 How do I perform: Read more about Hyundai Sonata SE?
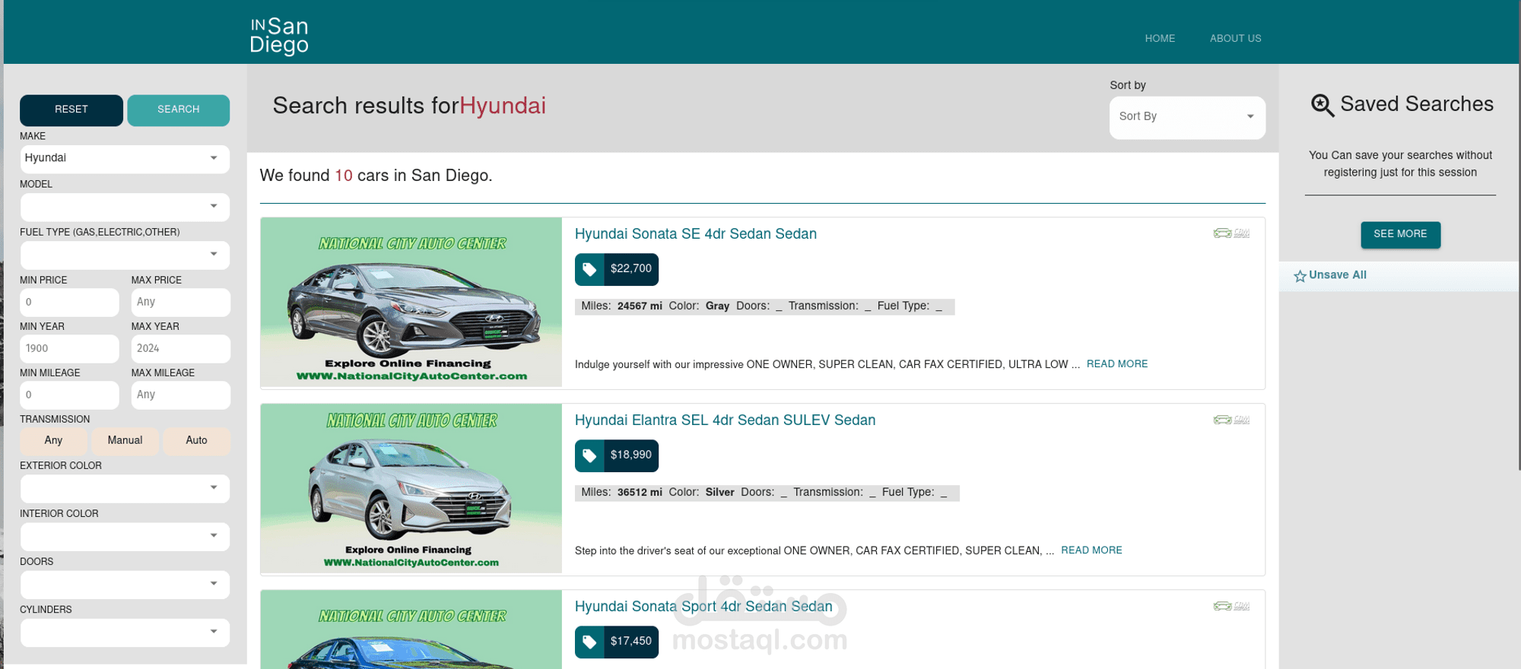coord(1117,364)
